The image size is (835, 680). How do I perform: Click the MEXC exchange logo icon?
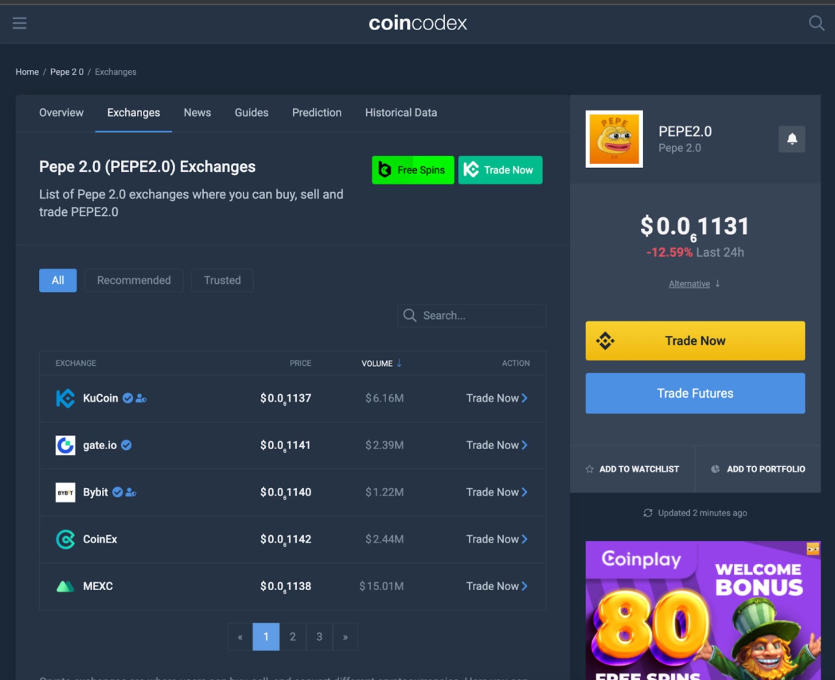coord(65,586)
